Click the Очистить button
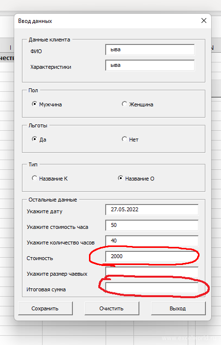 pos(111,308)
